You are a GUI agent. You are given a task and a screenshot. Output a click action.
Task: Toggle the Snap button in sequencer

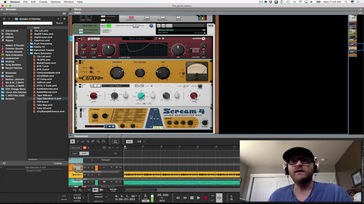129,141
